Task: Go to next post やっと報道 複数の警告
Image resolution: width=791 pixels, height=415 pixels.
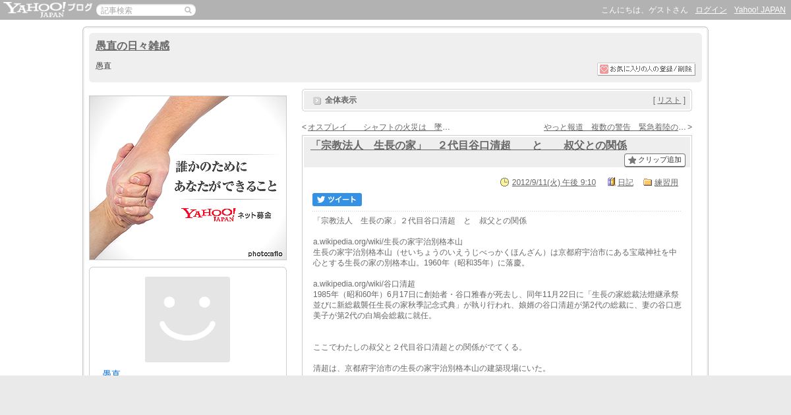Action: coord(615,127)
